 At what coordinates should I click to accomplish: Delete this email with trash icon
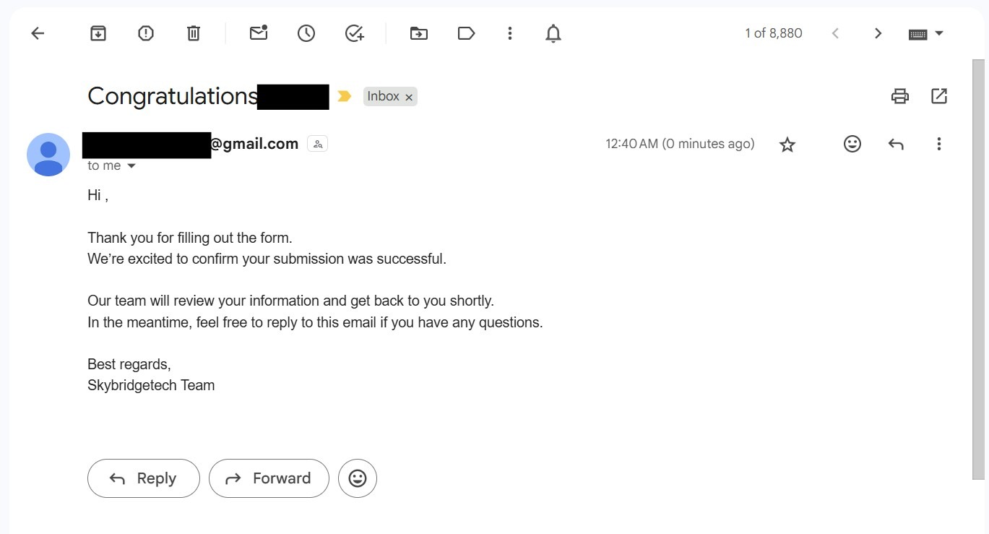194,33
